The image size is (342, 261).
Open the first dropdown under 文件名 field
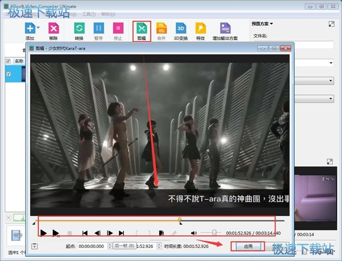point(331,63)
